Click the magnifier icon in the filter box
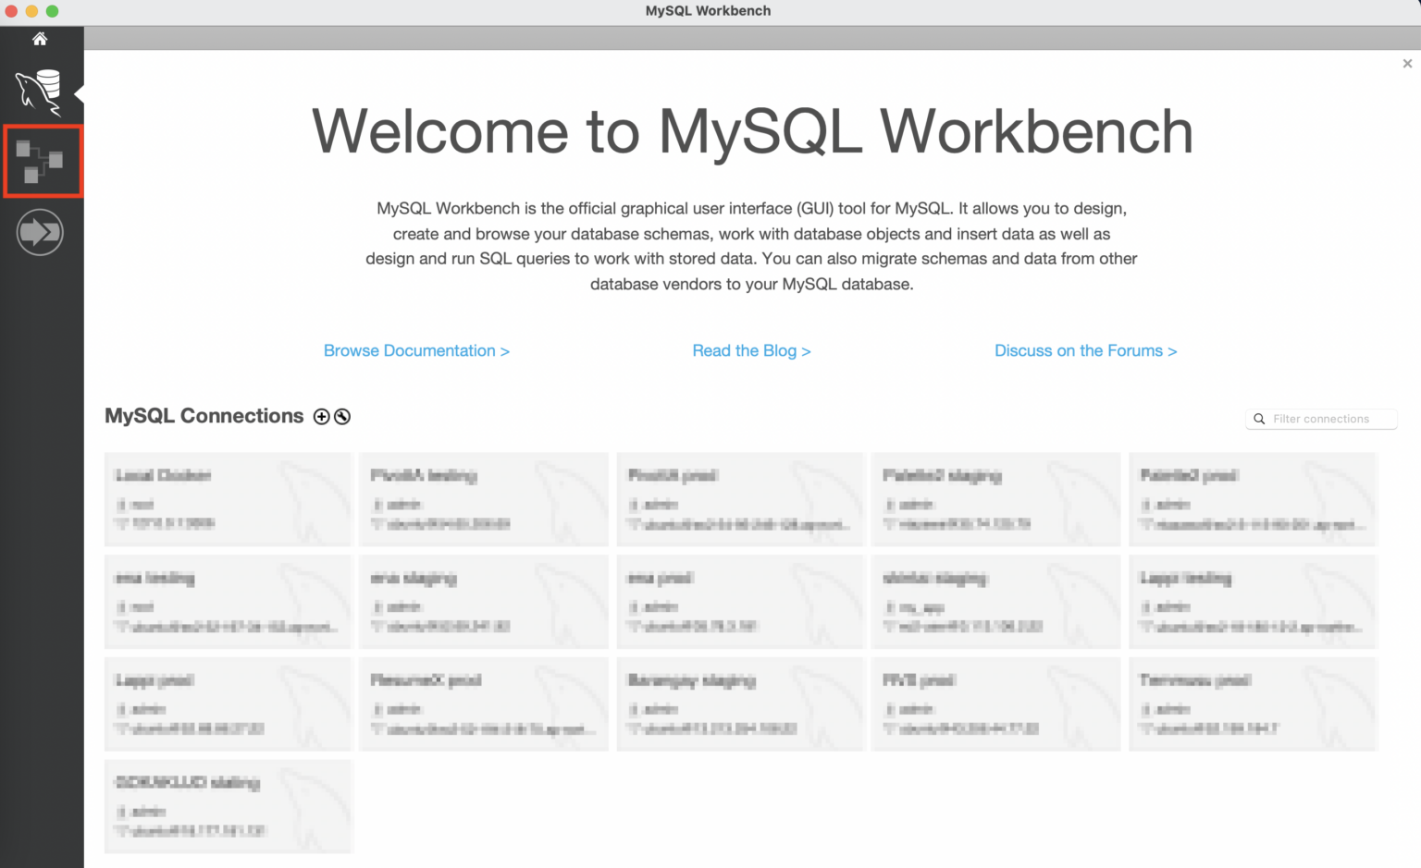The width and height of the screenshot is (1421, 868). coord(1259,418)
